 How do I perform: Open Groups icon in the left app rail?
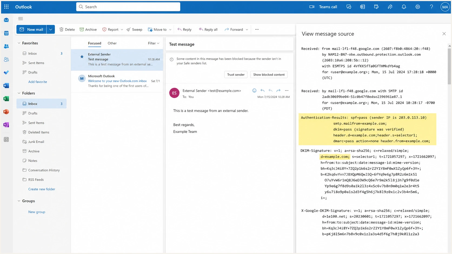coord(6,59)
